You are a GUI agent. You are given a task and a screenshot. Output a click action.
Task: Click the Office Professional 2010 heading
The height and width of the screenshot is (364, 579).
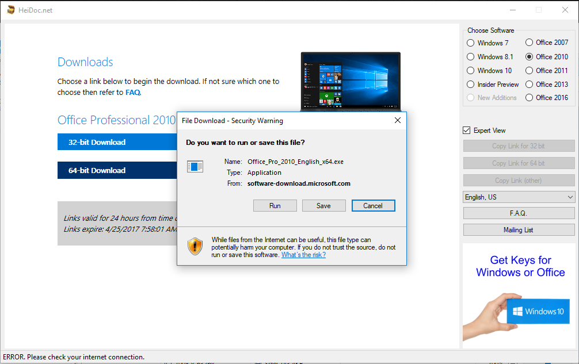(x=117, y=120)
